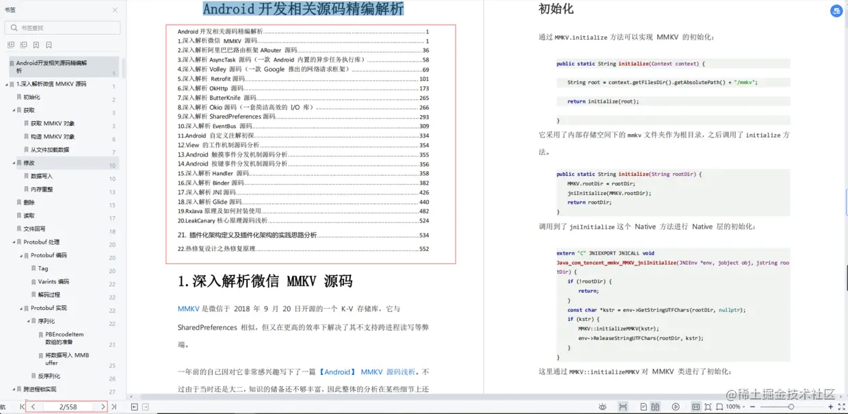Collapse the 修改 bookmark node
The width and height of the screenshot is (848, 414).
pos(14,163)
